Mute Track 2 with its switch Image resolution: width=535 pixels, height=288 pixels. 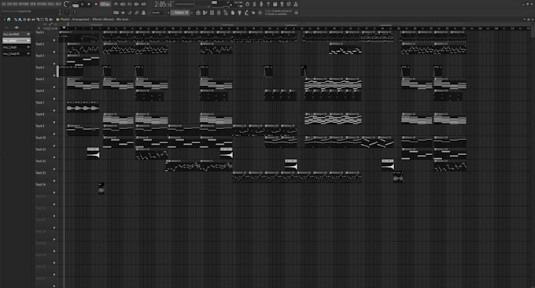click(x=54, y=52)
